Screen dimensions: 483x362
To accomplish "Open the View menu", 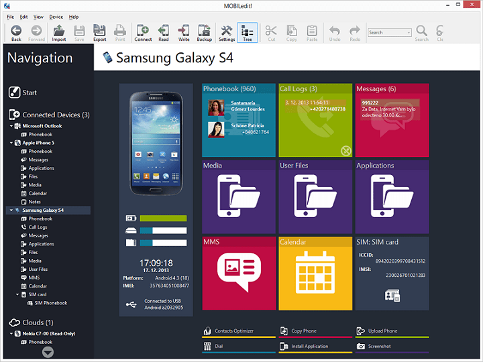I will [x=38, y=17].
